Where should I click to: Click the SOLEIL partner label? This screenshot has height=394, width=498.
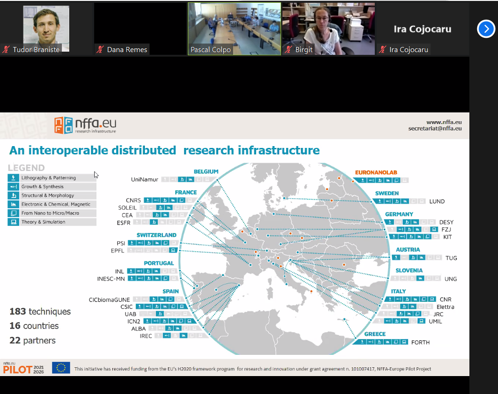coord(127,208)
